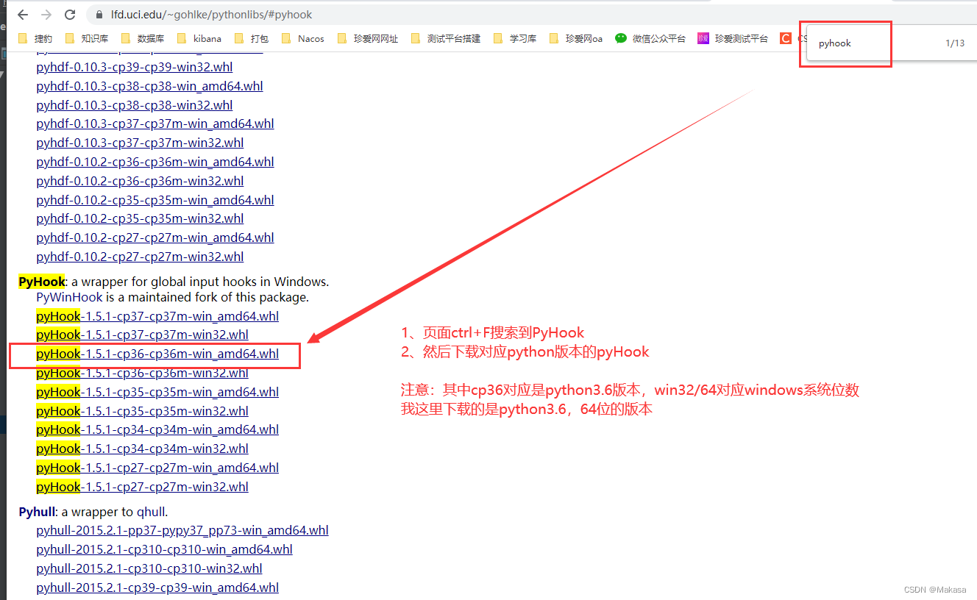Download pyHook-1.5.1-cp27-cp27m-win32.whl
The width and height of the screenshot is (977, 600).
[x=142, y=487]
